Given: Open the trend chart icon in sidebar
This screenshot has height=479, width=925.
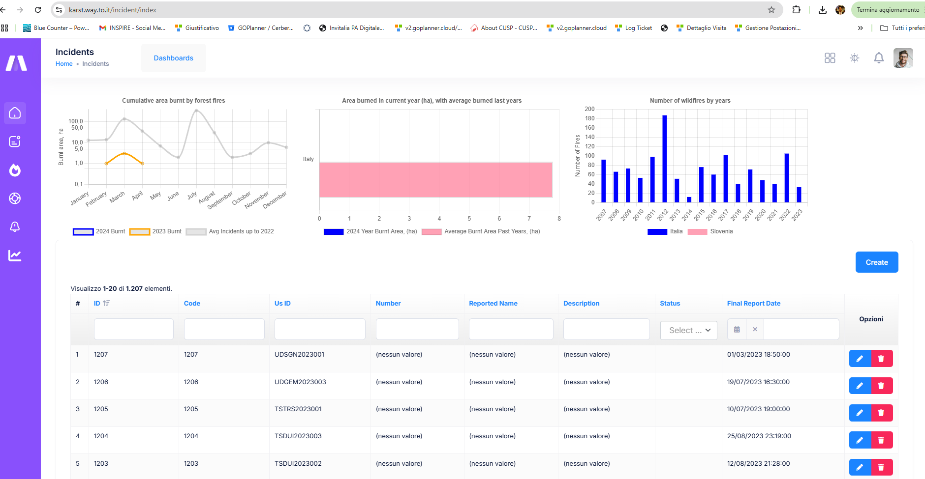Looking at the screenshot, I should [15, 255].
